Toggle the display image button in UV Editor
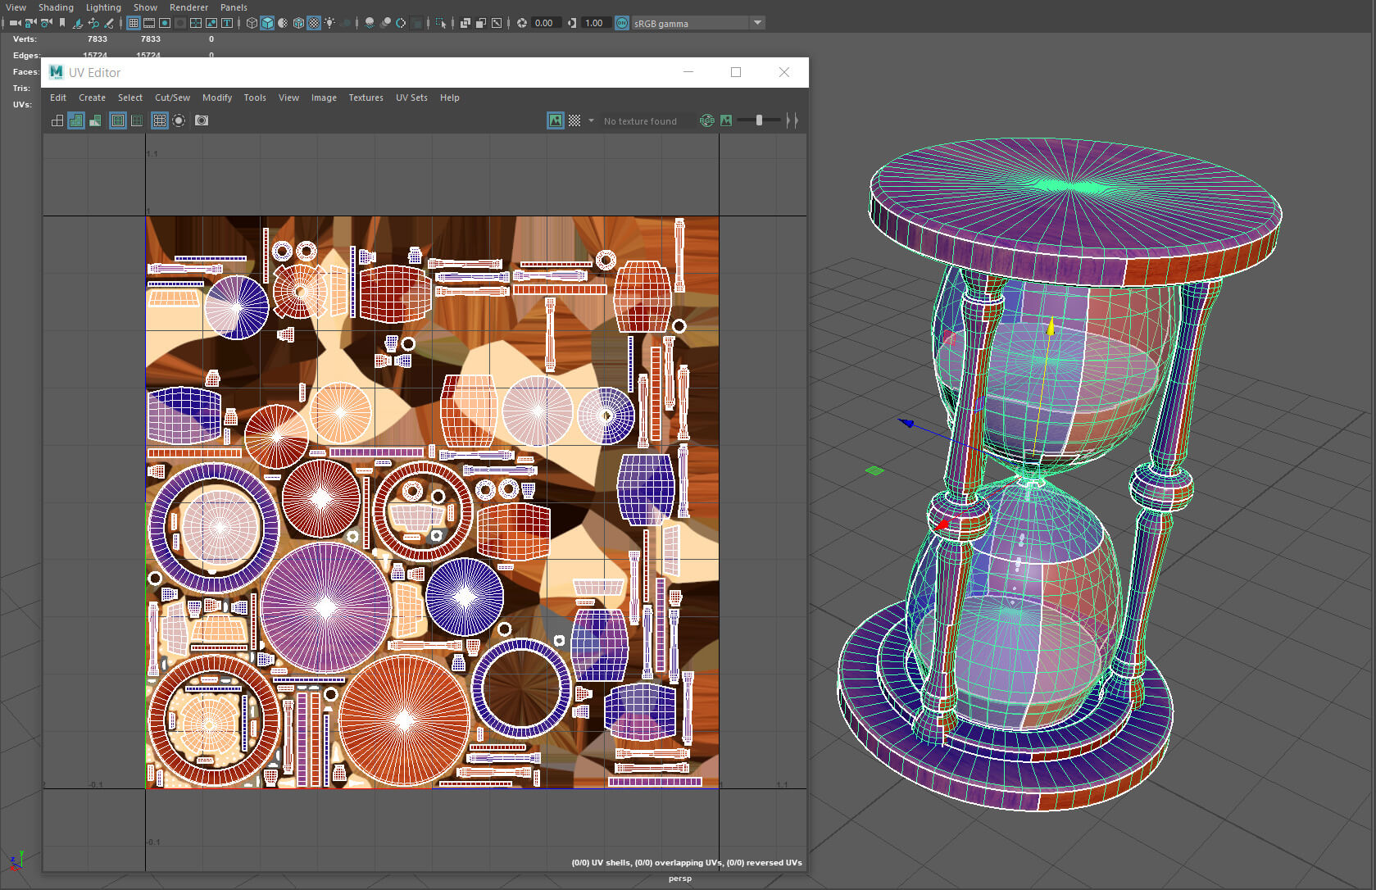The width and height of the screenshot is (1376, 890). pos(556,120)
